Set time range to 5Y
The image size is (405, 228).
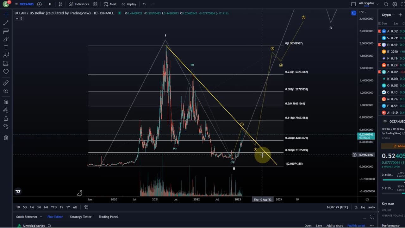[x=68, y=207]
